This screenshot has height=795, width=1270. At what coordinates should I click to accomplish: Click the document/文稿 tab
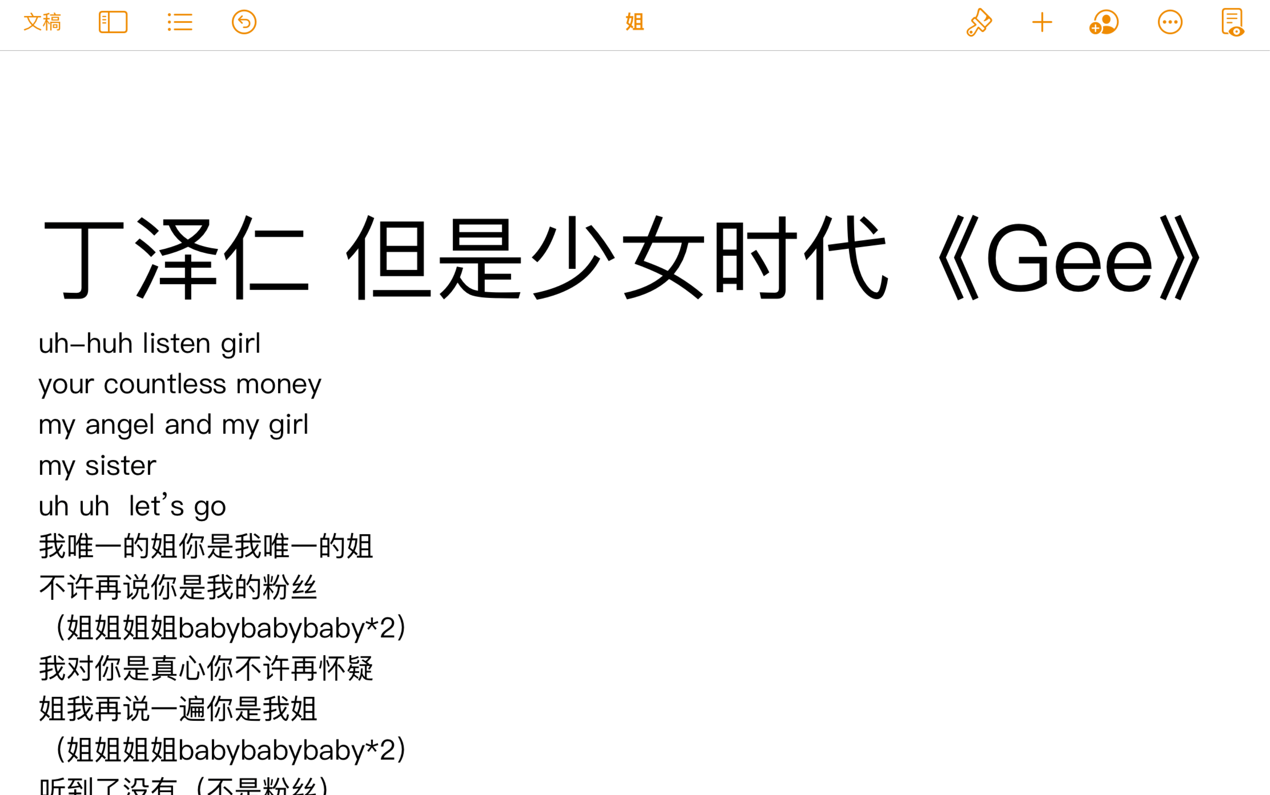[41, 22]
